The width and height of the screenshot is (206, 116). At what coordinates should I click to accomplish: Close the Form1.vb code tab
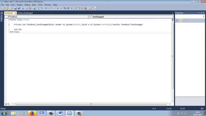click(15, 13)
